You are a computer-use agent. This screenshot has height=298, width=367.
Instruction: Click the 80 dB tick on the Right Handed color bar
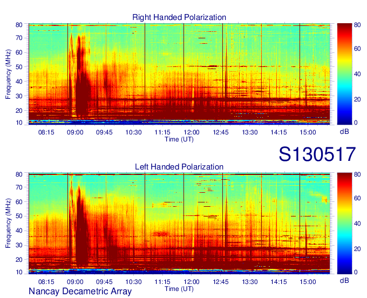pyautogui.click(x=357, y=25)
